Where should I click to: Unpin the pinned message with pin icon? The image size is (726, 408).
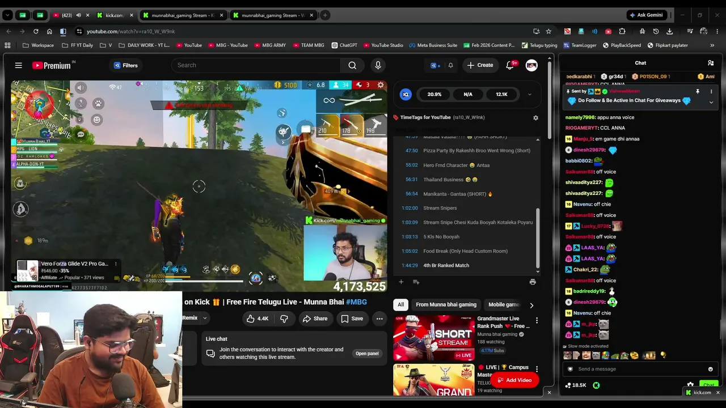(698, 91)
